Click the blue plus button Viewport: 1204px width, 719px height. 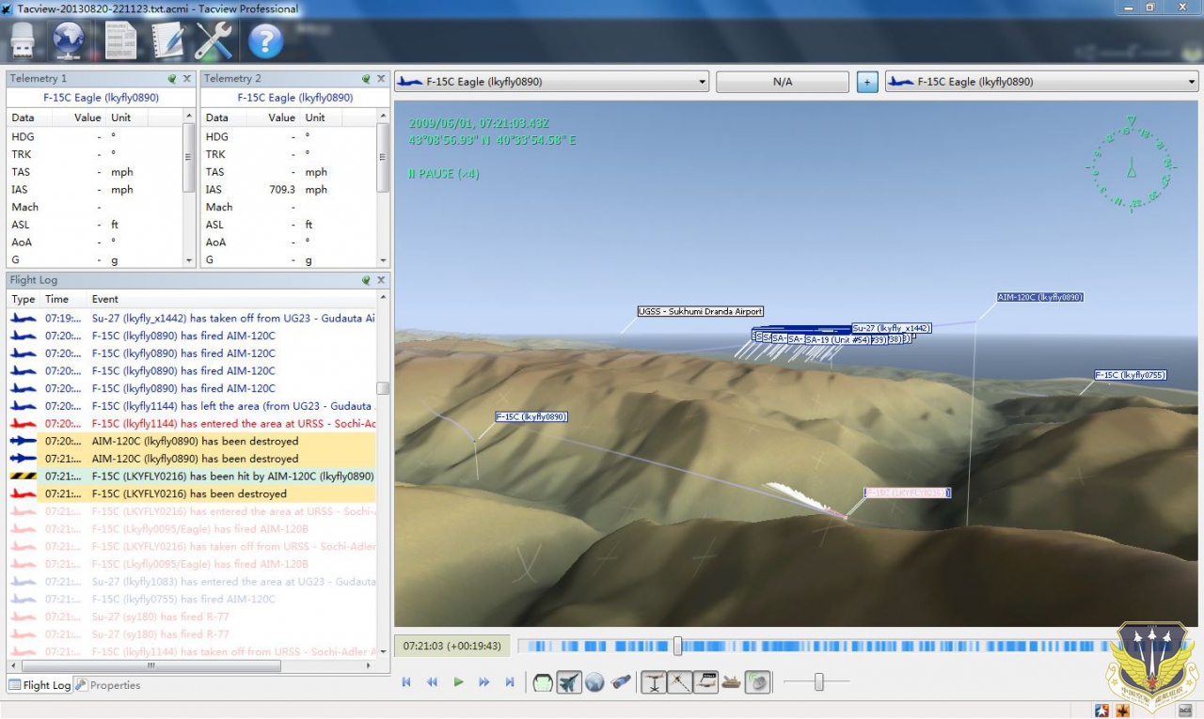867,82
